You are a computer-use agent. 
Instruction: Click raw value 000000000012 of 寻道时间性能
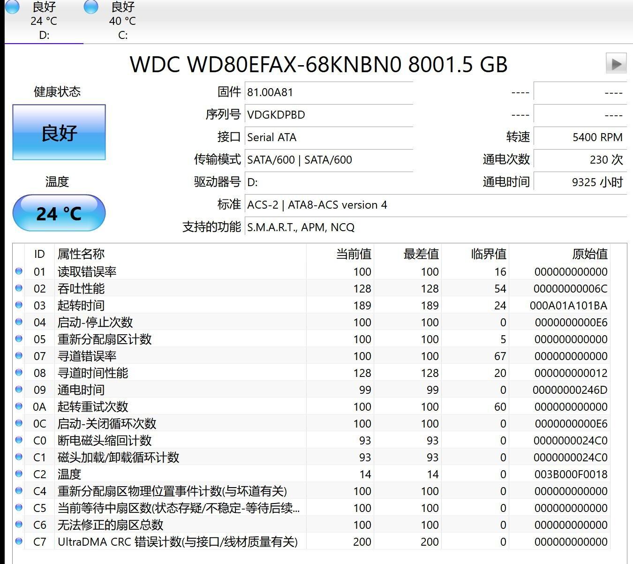click(571, 373)
